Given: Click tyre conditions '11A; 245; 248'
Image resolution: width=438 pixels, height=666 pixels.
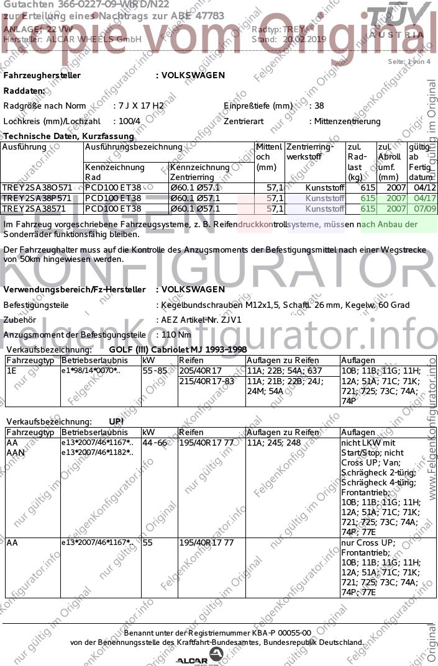Looking at the screenshot, I should (x=274, y=443).
